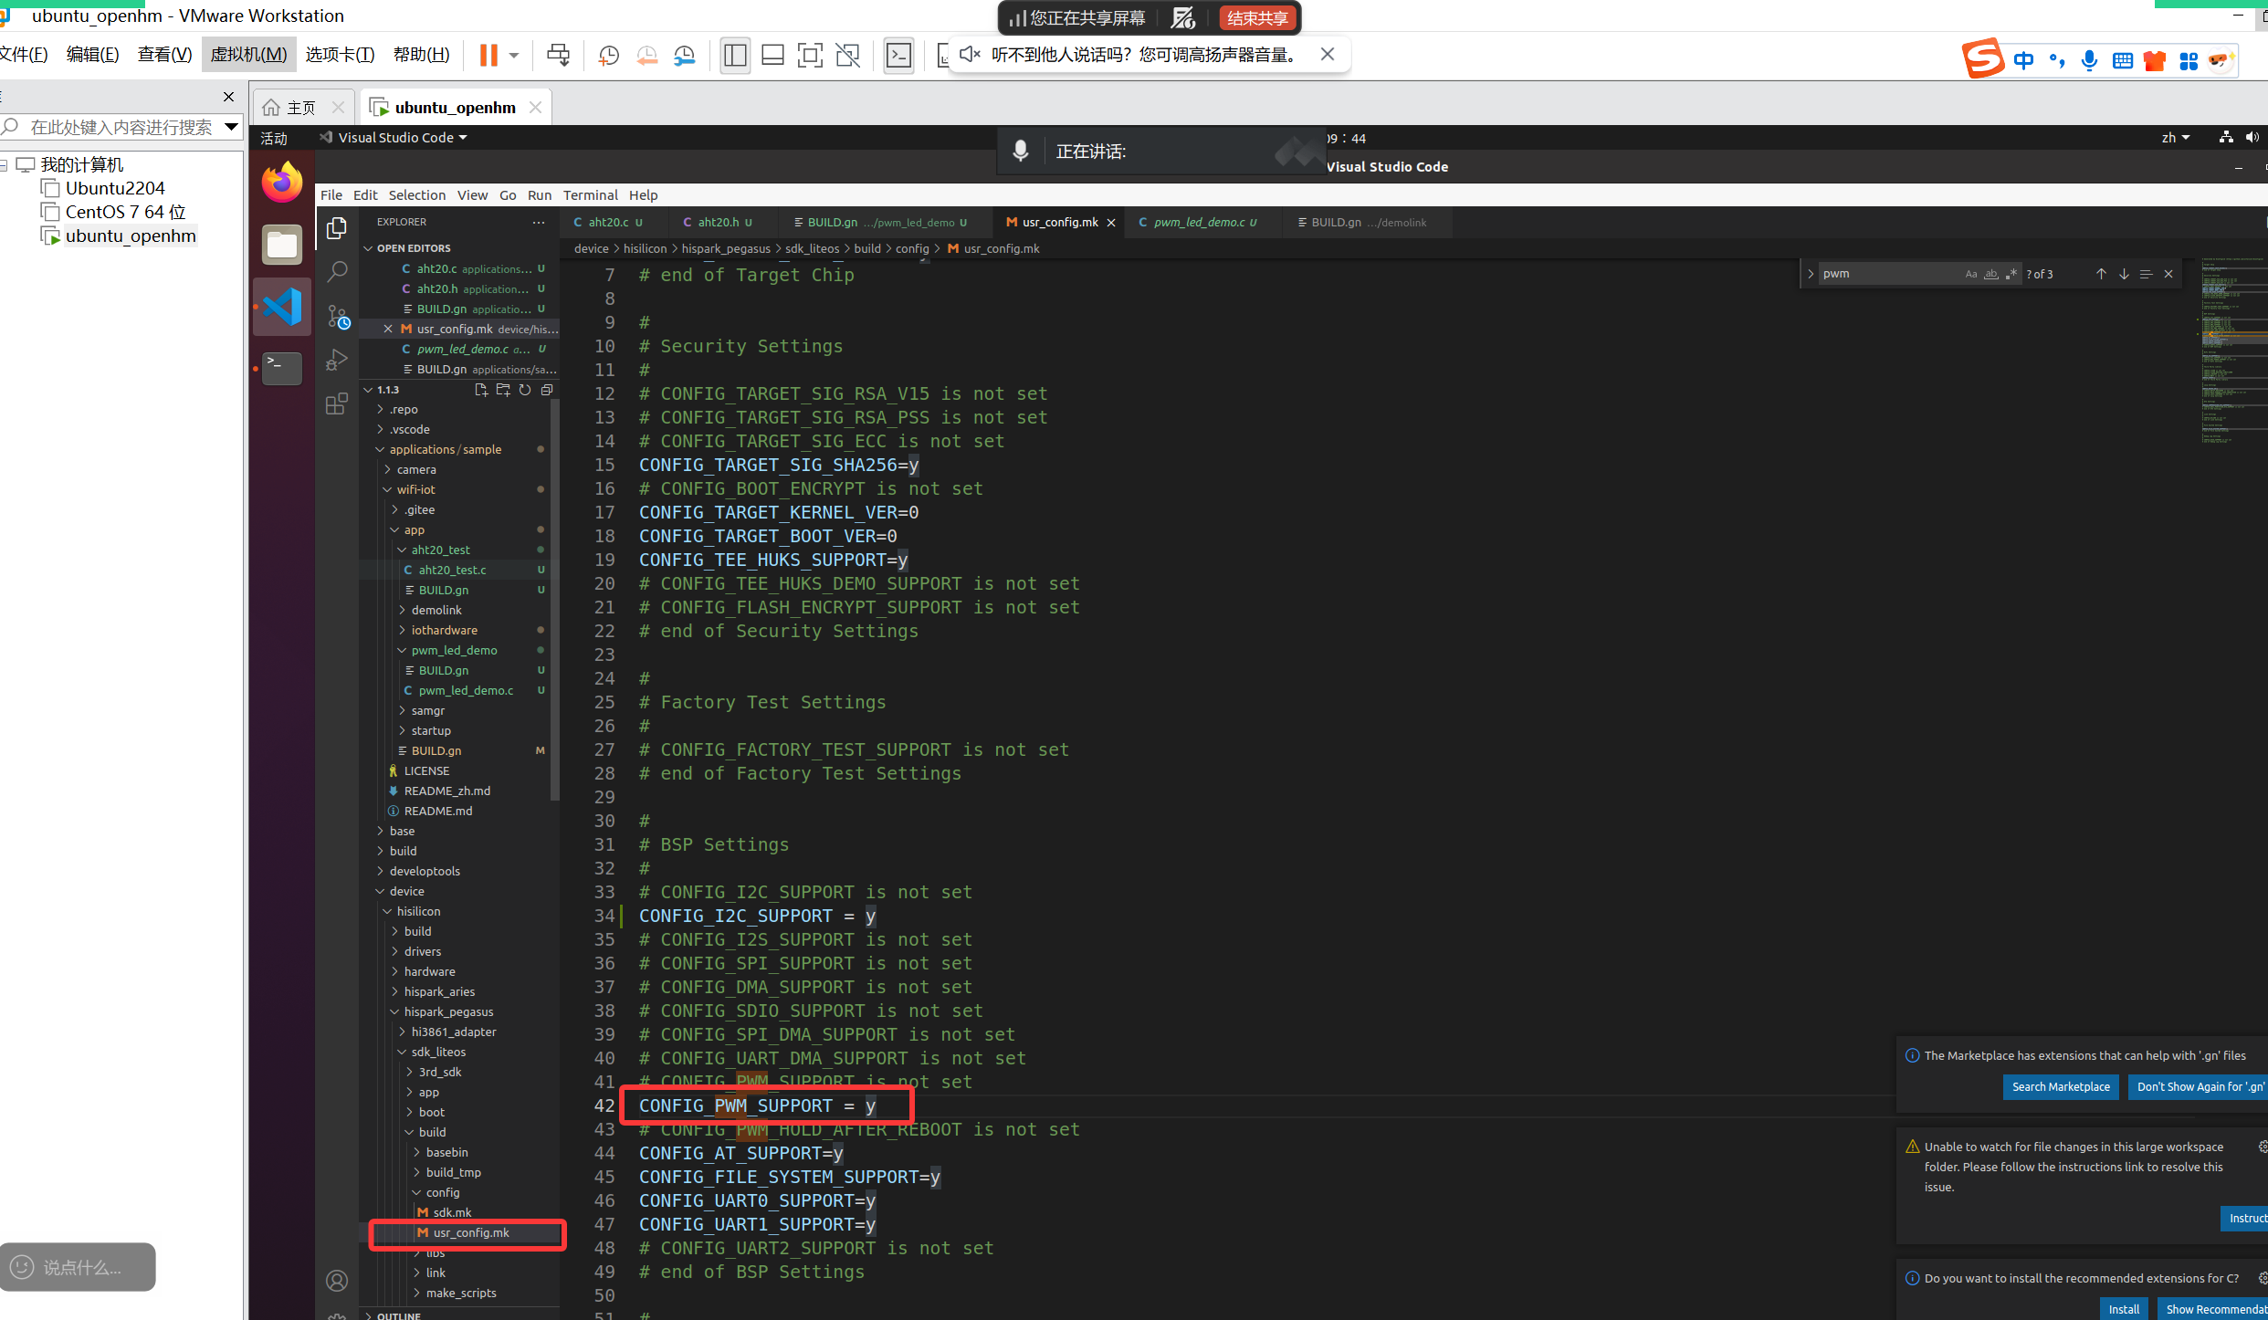The image size is (2268, 1320).
Task: Expand replace field in find widget
Action: point(1810,274)
